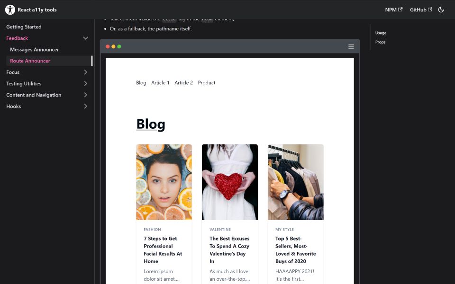Open the citrus face Fashion thumbnail
455x284 pixels.
[164, 182]
